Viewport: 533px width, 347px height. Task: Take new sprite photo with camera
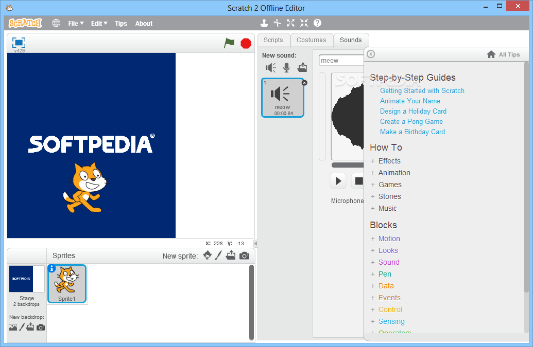coord(245,256)
